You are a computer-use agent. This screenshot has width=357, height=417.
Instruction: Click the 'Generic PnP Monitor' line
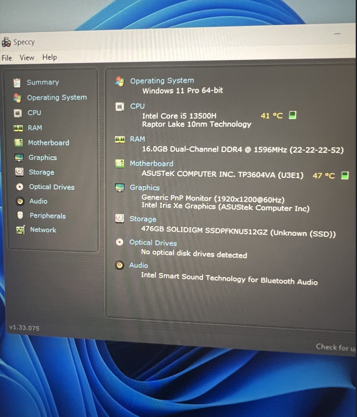point(213,199)
